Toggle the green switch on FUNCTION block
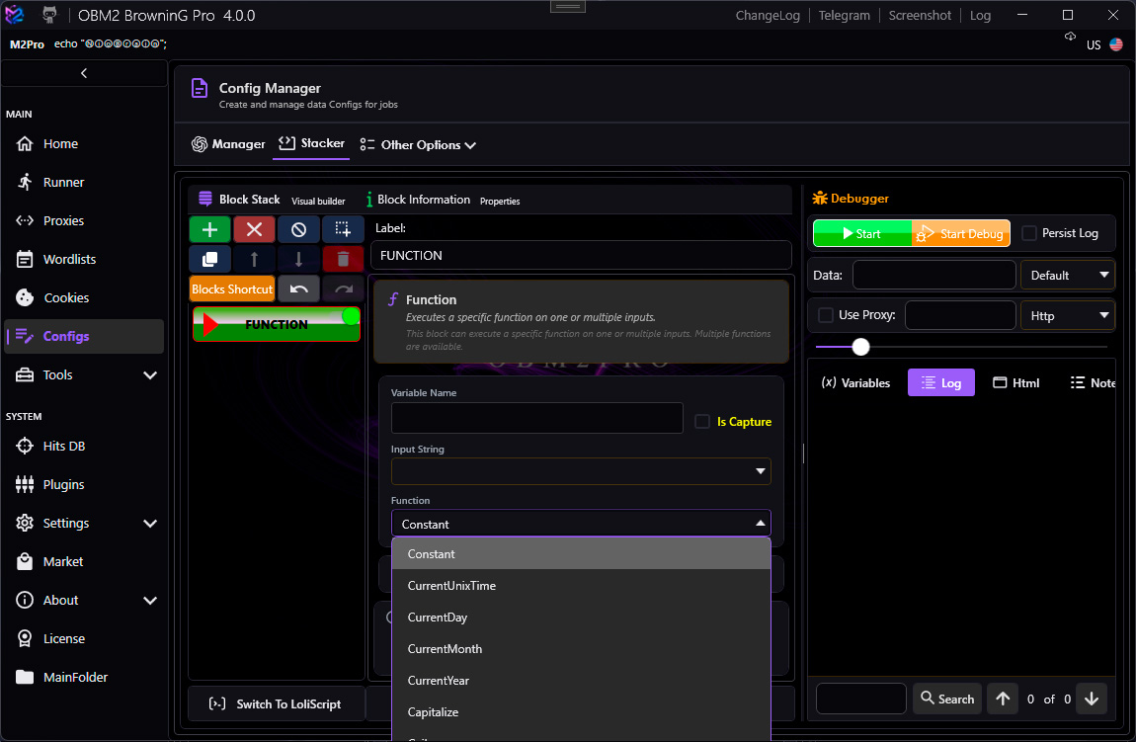1136x742 pixels. point(351,316)
